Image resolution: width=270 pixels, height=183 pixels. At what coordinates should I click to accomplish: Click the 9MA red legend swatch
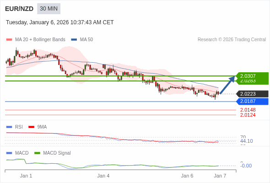coord(31,127)
